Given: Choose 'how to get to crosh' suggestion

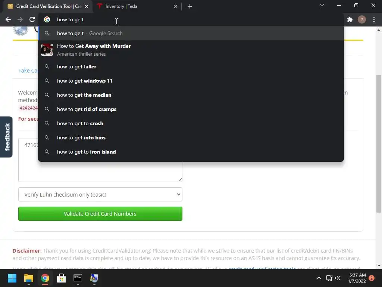Looking at the screenshot, I should click(x=191, y=123).
